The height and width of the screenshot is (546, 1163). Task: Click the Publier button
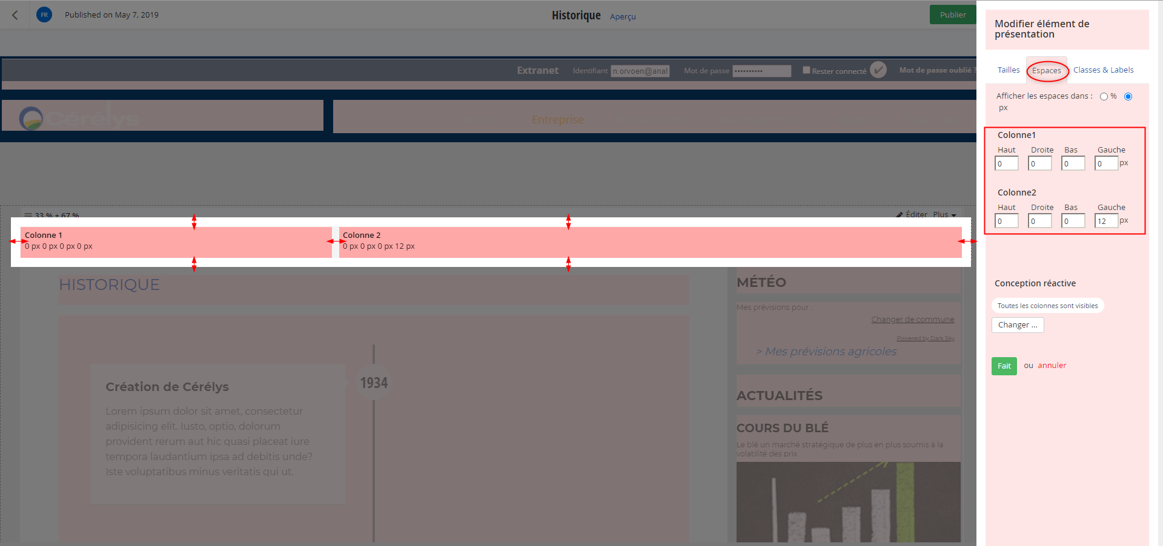pos(952,15)
